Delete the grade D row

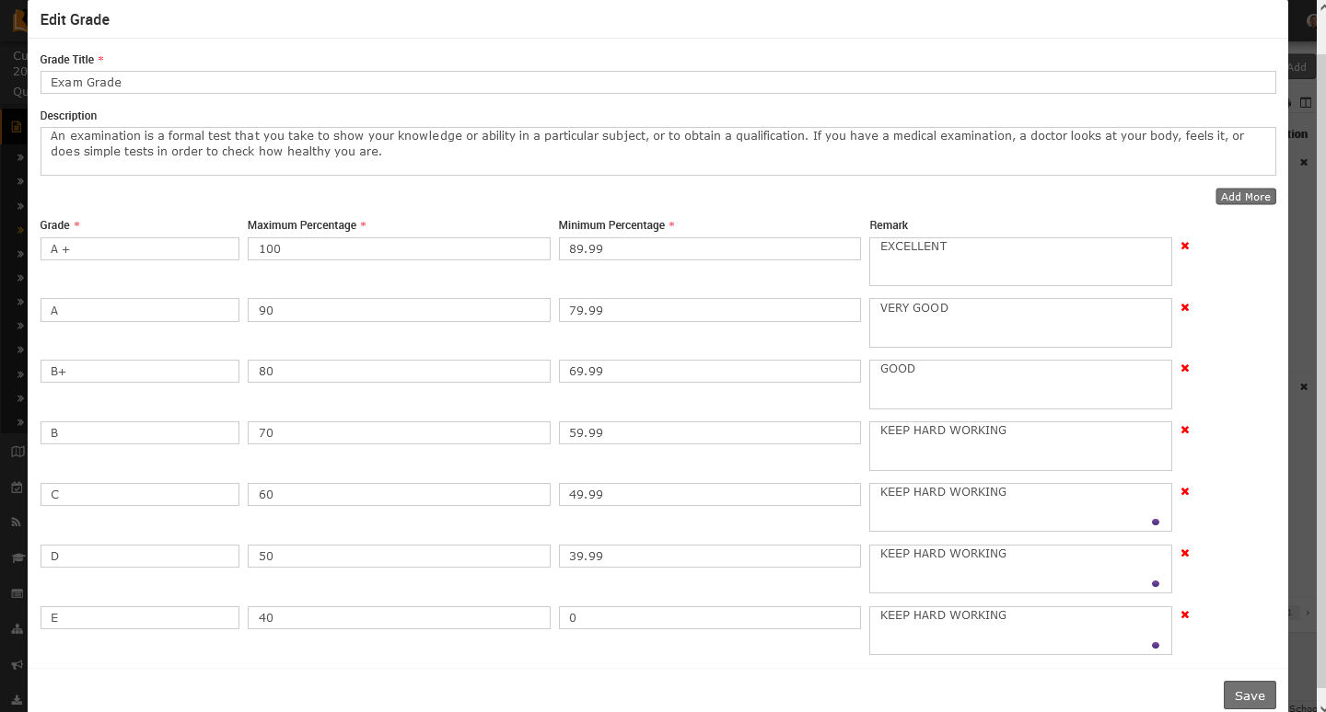tap(1185, 553)
